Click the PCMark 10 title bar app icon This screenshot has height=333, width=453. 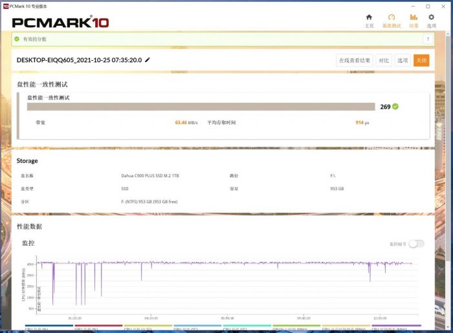coord(6,6)
